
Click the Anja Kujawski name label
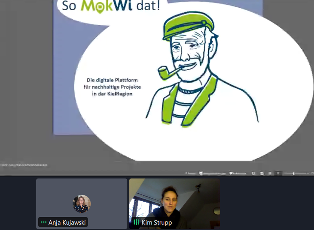[67, 222]
